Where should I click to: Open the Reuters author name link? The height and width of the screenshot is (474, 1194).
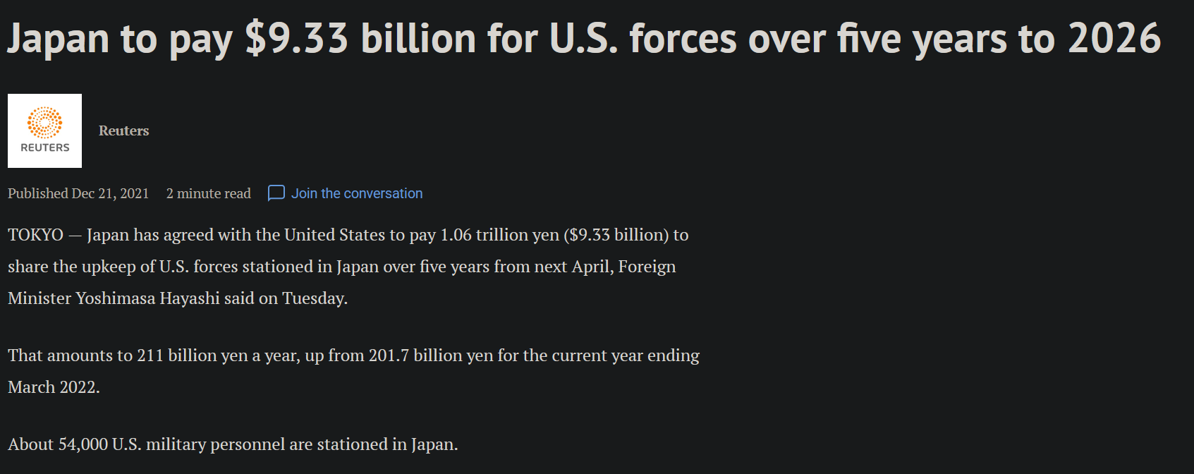[x=123, y=130]
